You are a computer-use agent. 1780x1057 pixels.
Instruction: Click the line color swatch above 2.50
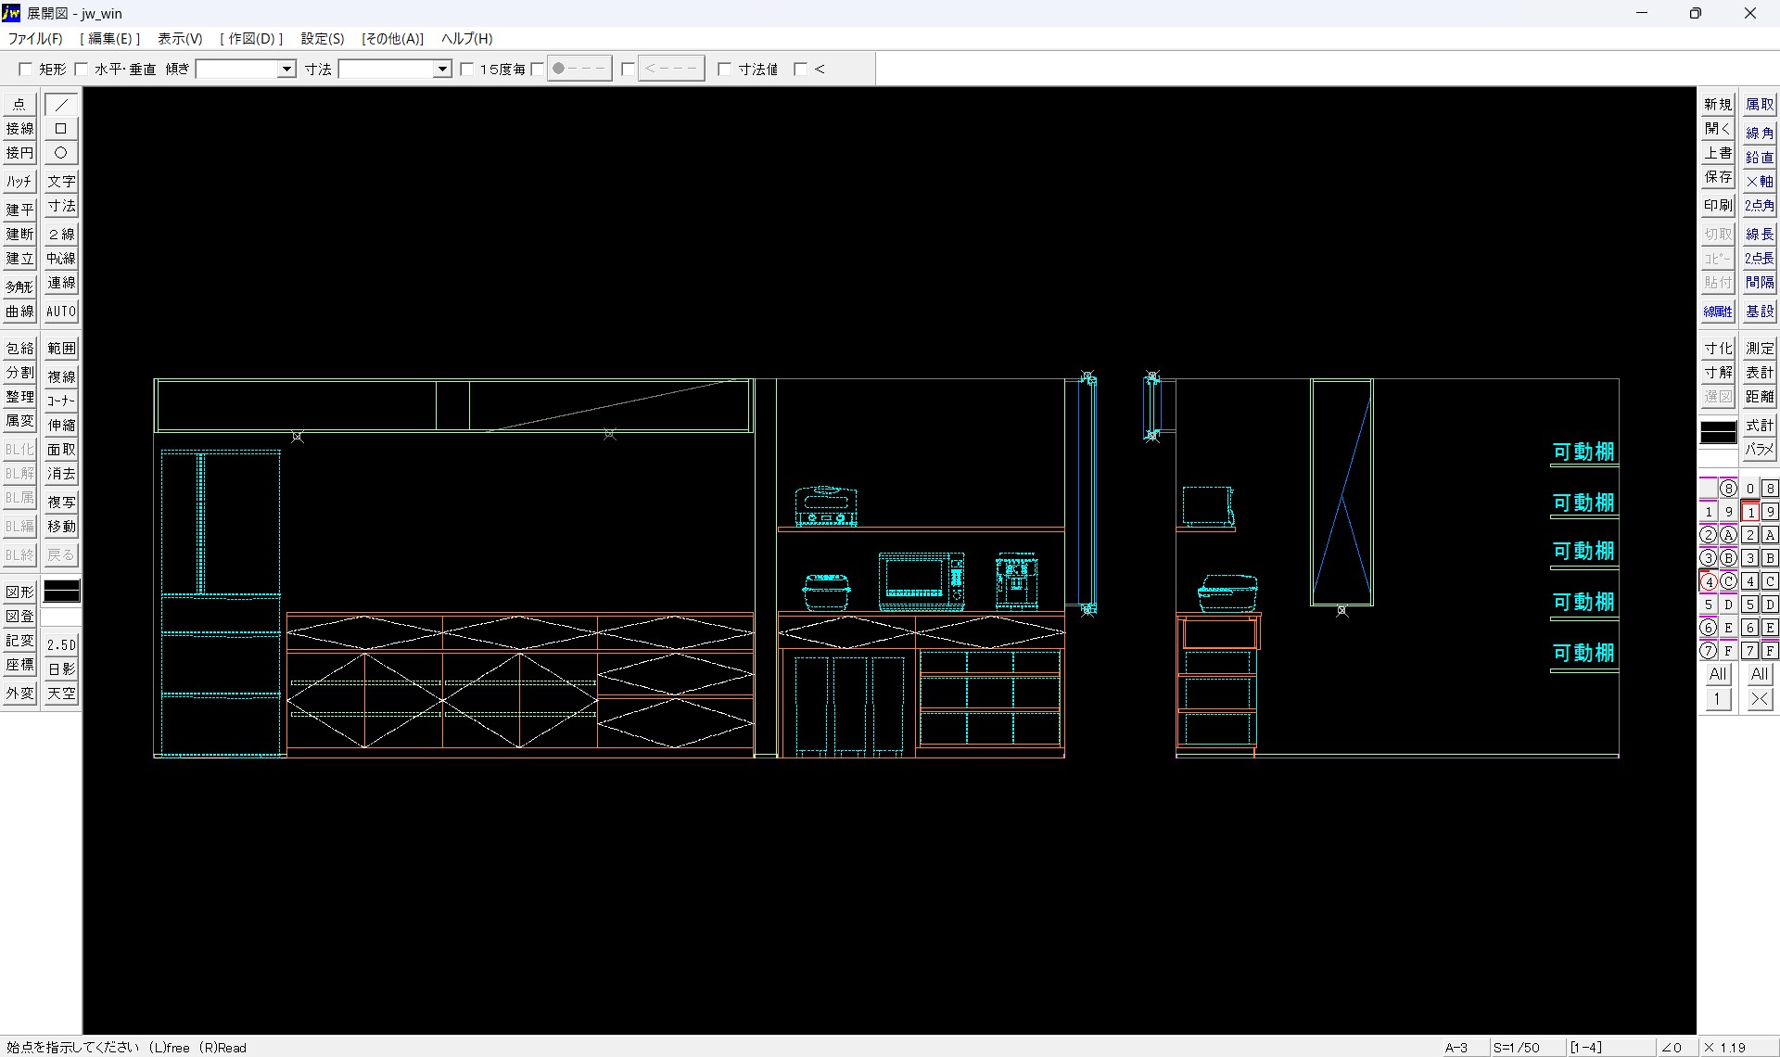[x=61, y=592]
